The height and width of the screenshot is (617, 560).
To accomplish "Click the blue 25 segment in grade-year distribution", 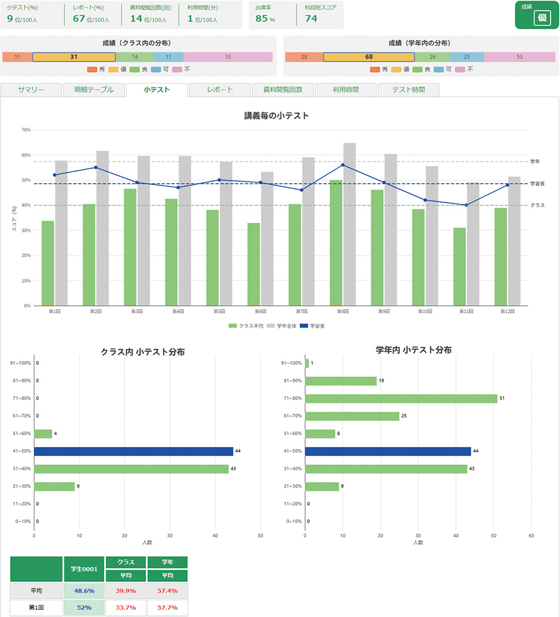I will 466,57.
